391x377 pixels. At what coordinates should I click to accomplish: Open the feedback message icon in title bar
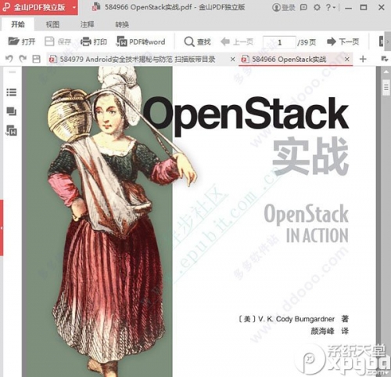pyautogui.click(x=303, y=7)
